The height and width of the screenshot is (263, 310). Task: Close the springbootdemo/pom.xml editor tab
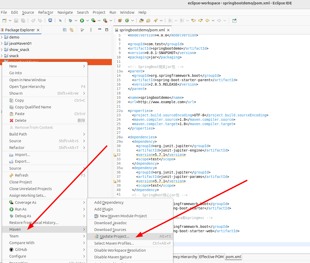[168, 30]
